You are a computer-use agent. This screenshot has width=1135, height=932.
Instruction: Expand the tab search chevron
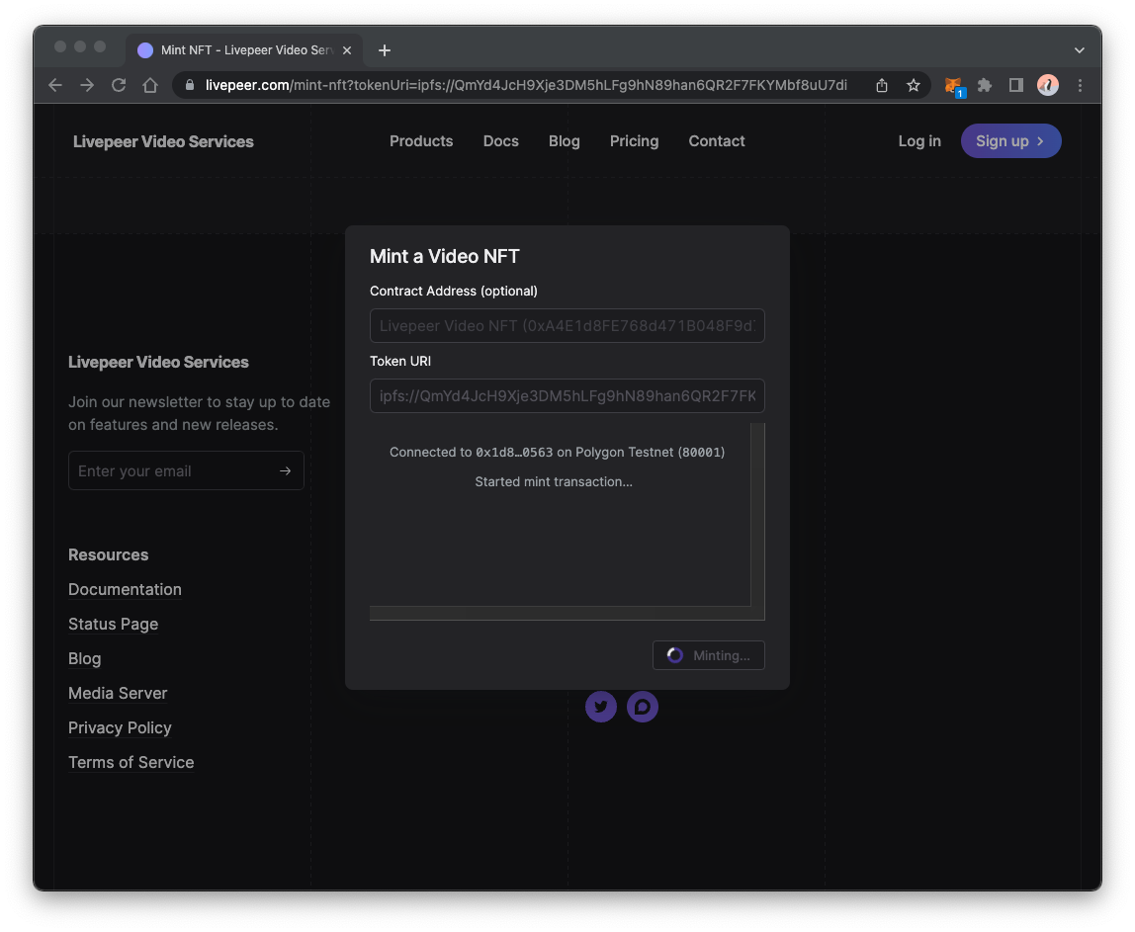[x=1080, y=50]
